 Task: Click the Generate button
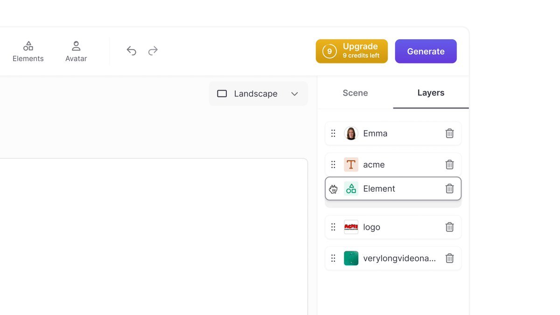(426, 51)
